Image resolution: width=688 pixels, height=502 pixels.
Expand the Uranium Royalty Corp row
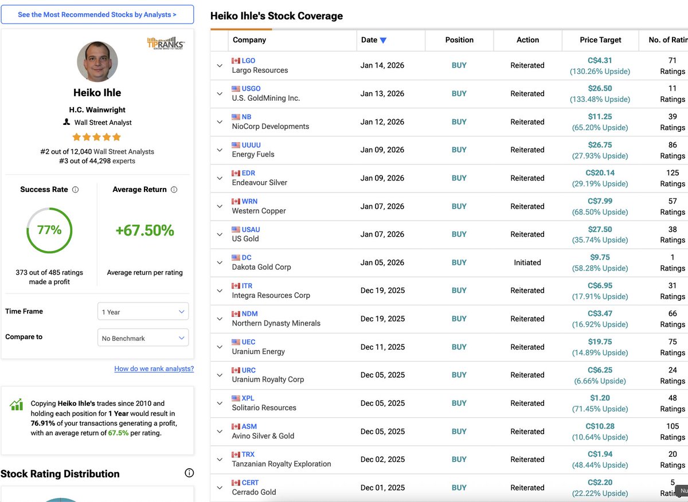pyautogui.click(x=220, y=375)
